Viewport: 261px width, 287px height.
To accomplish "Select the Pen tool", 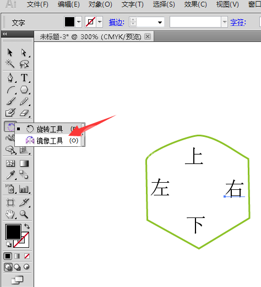I will click(x=10, y=78).
